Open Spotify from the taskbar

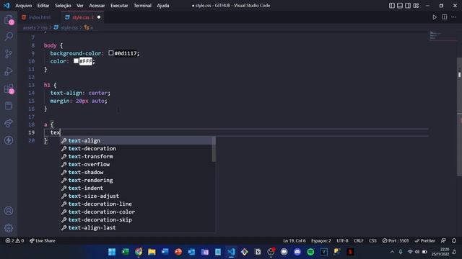tap(310, 252)
